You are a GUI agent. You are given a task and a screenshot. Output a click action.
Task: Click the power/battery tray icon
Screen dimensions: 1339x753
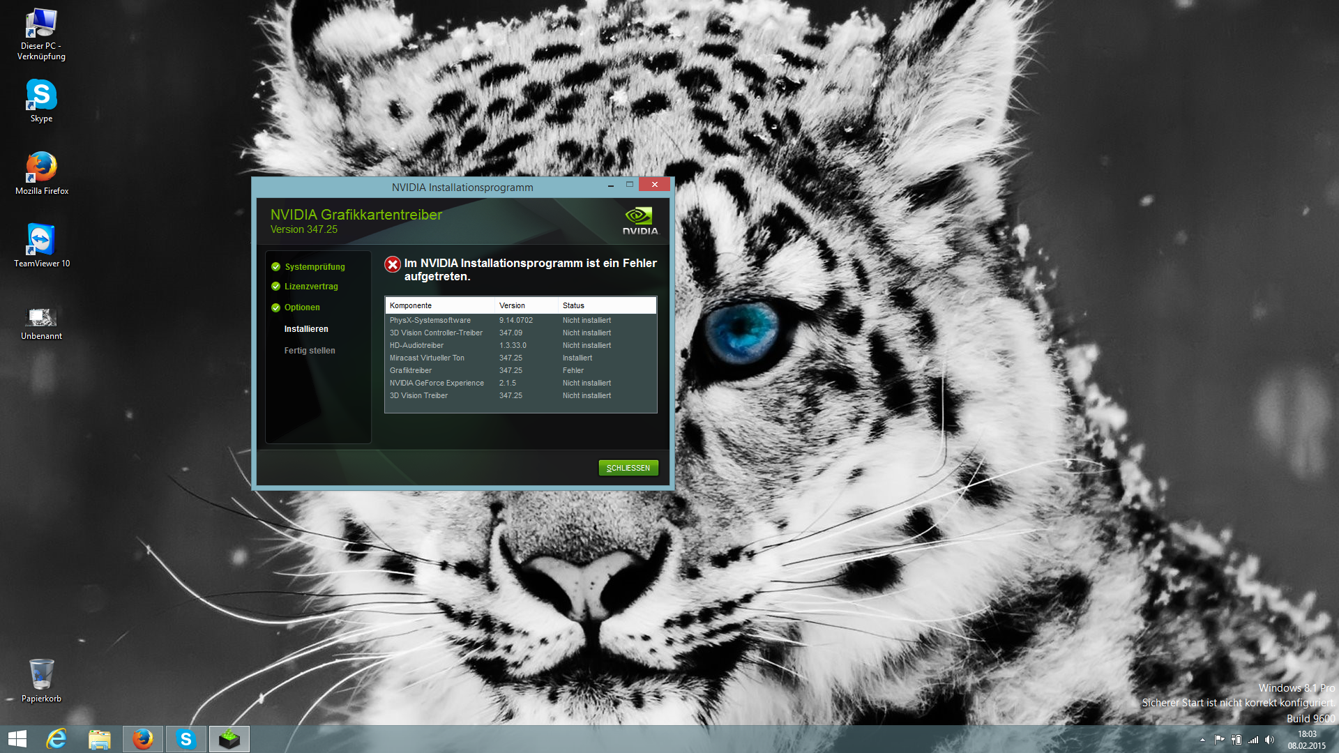click(x=1236, y=740)
